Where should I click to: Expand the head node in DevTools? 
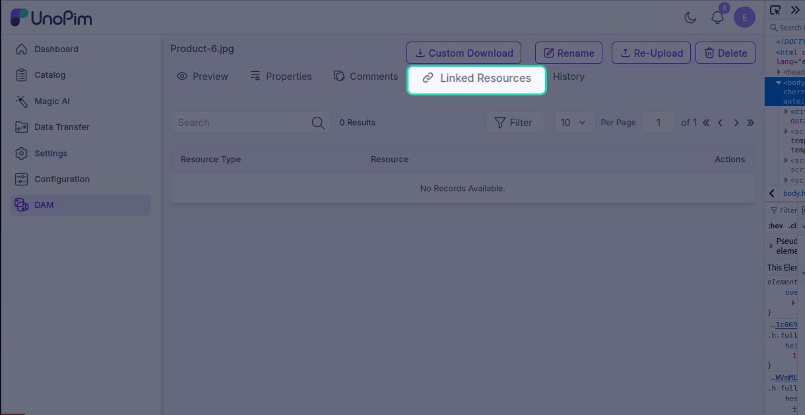pos(779,73)
